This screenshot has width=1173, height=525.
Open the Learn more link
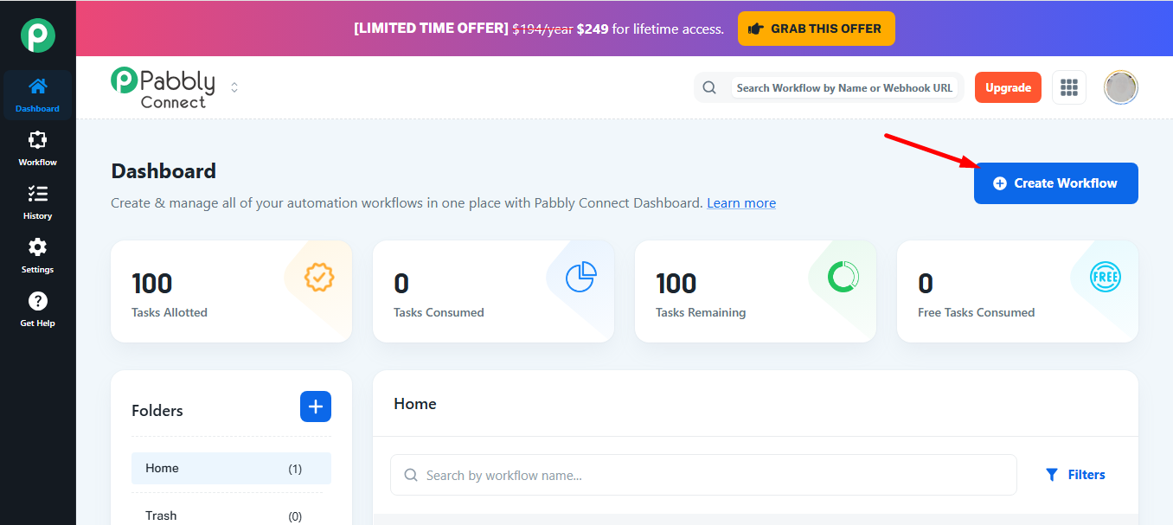pos(740,202)
